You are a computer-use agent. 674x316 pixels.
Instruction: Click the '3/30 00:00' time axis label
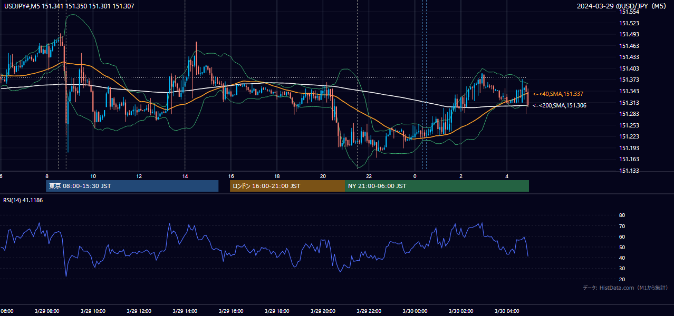(x=415, y=311)
